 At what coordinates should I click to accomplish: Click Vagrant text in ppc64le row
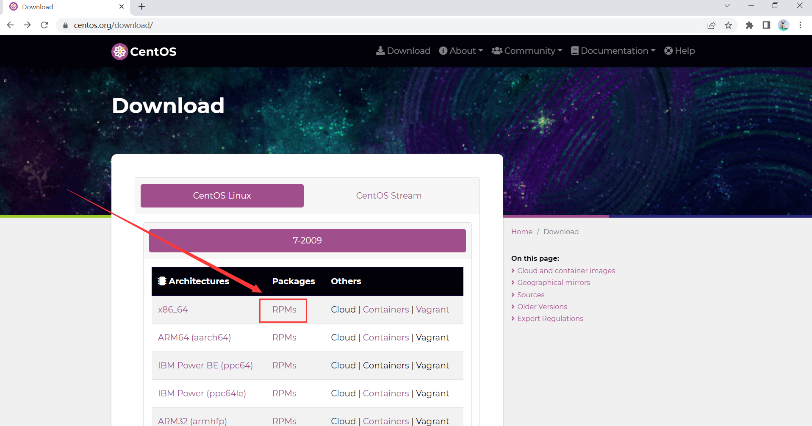click(x=432, y=393)
